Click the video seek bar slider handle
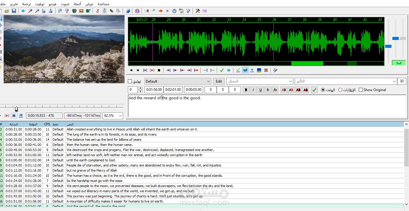The height and width of the screenshot is (211, 409). point(16,109)
